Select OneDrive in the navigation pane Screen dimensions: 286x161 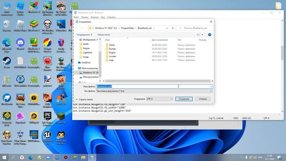(x=86, y=63)
